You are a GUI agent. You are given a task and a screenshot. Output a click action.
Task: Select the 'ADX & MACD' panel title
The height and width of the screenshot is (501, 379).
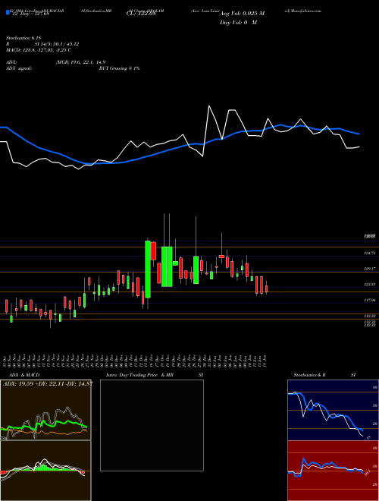pos(24,375)
